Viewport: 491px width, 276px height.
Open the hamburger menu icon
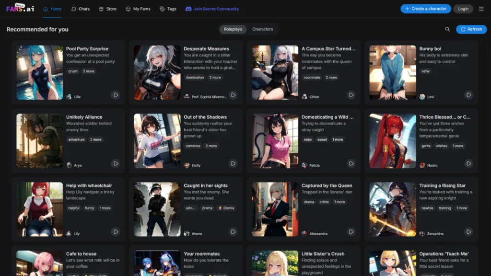[x=481, y=9]
